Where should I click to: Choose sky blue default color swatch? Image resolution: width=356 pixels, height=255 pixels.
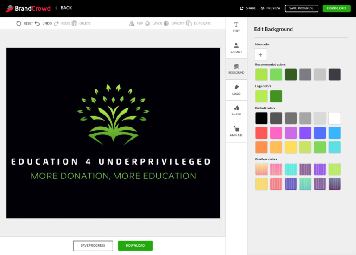334,133
